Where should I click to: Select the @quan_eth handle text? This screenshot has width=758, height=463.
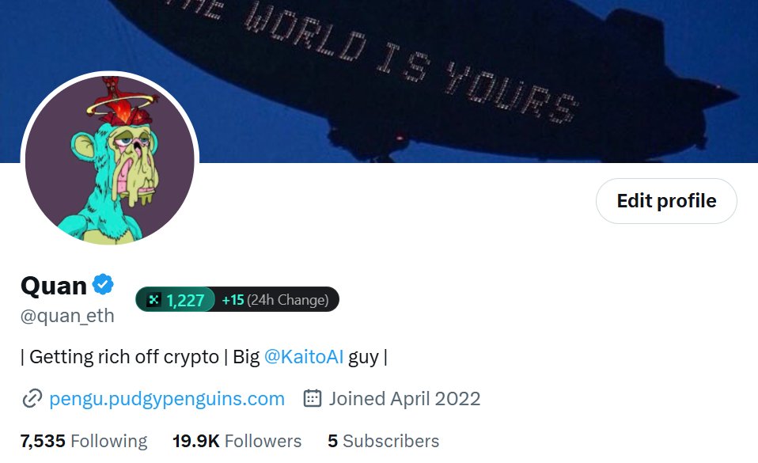(67, 316)
